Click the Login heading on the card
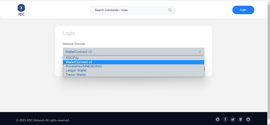Viewport: 270px width, 125px height. (x=69, y=33)
